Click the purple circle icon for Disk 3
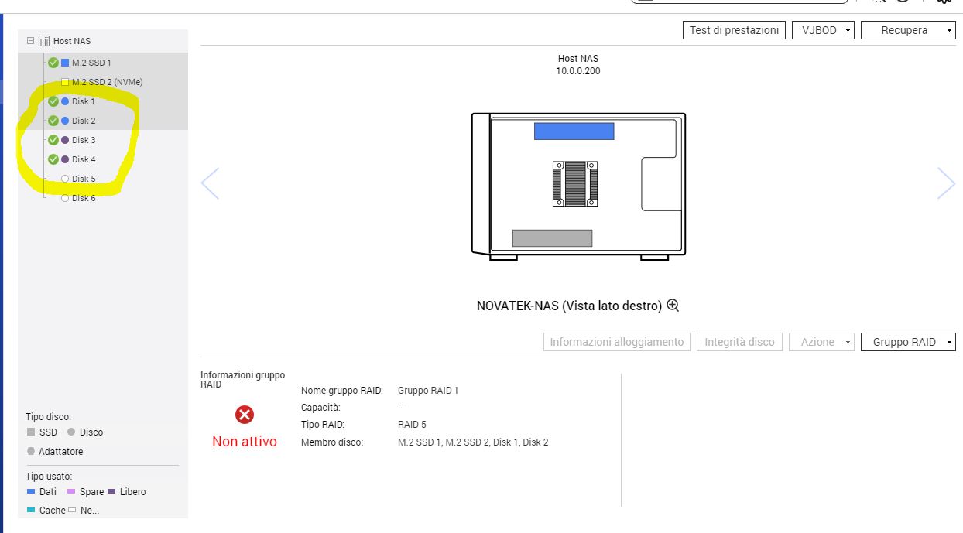963x533 pixels. (x=65, y=140)
